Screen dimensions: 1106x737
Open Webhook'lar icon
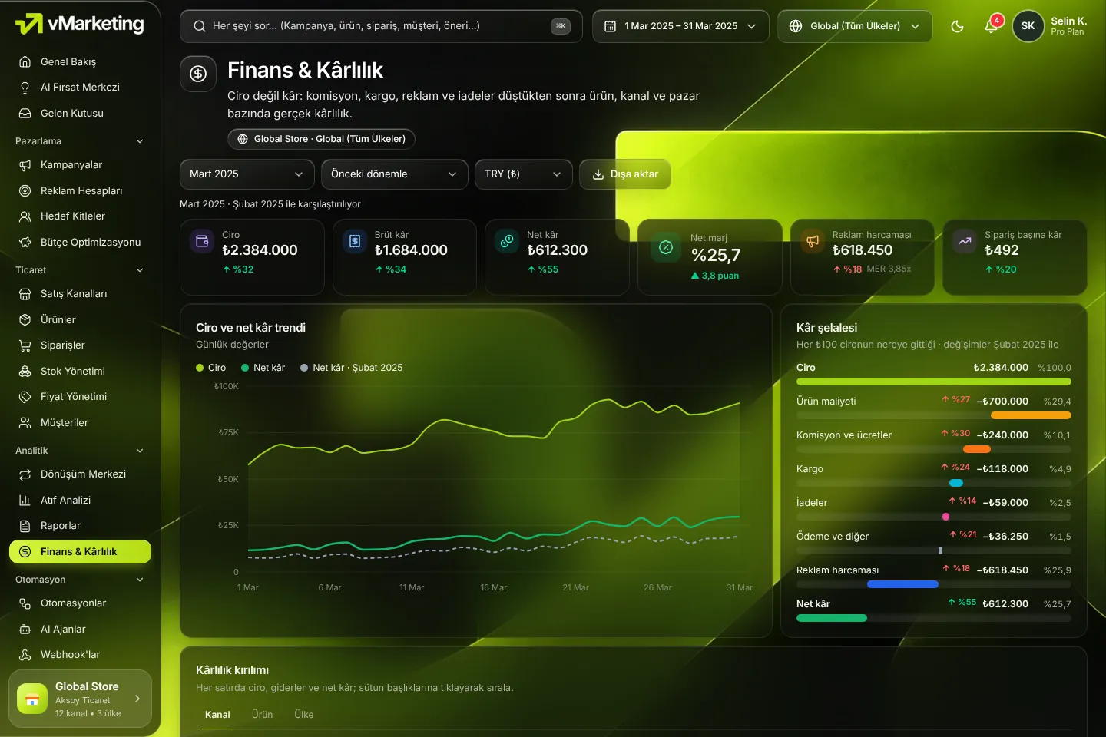point(25,655)
